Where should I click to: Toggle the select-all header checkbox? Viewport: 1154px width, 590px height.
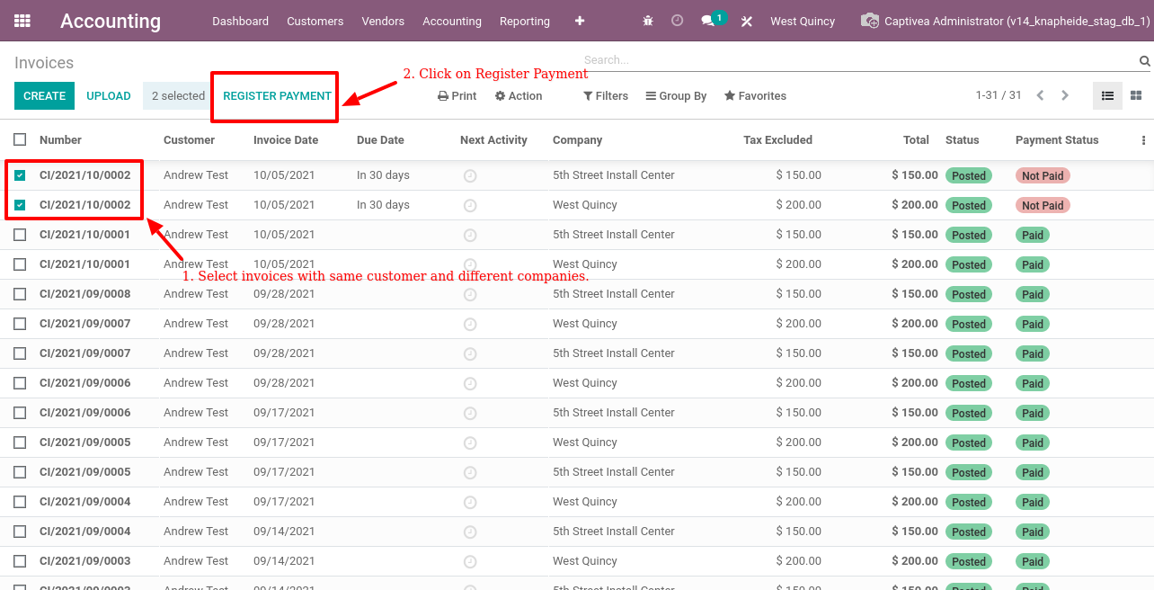20,139
